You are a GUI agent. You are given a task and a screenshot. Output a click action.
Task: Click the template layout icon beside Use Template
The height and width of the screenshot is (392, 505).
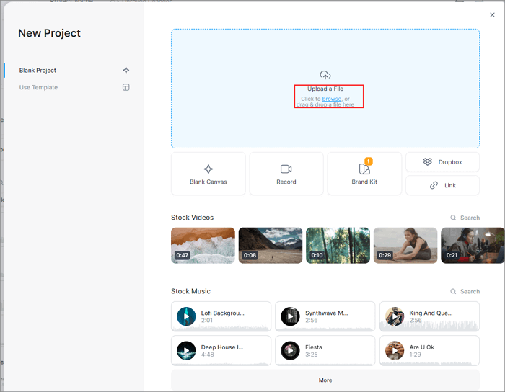click(126, 87)
